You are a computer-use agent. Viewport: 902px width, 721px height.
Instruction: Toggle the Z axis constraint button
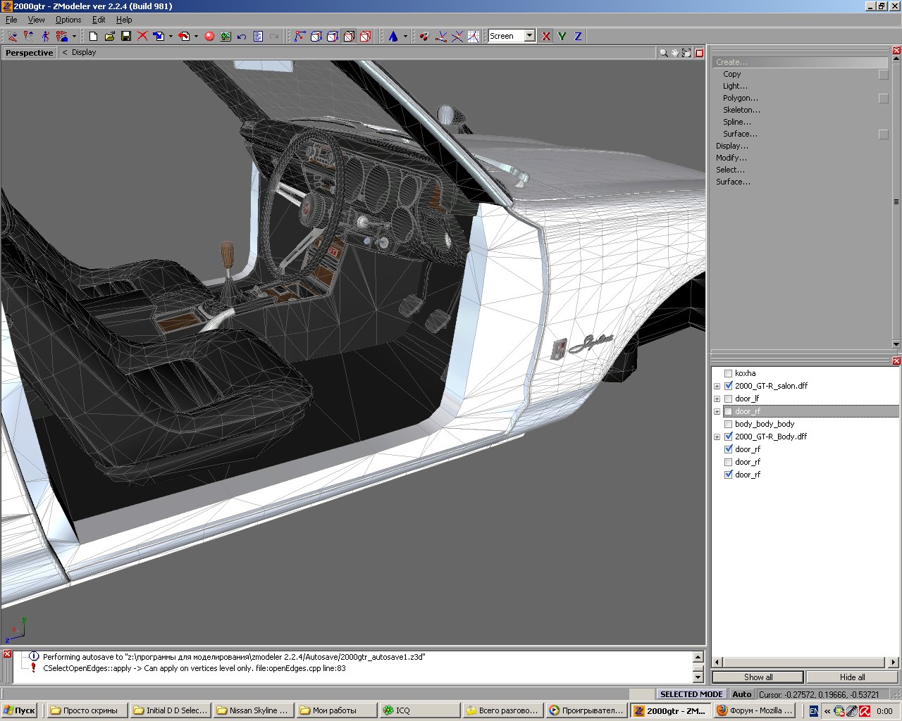pos(578,36)
